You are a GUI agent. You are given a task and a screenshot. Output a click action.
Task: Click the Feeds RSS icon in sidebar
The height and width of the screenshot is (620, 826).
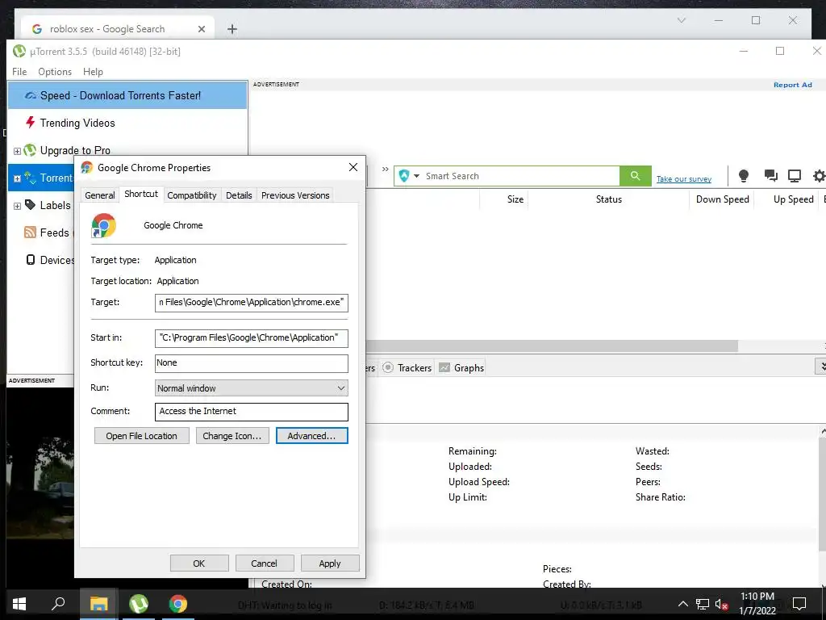tap(30, 232)
